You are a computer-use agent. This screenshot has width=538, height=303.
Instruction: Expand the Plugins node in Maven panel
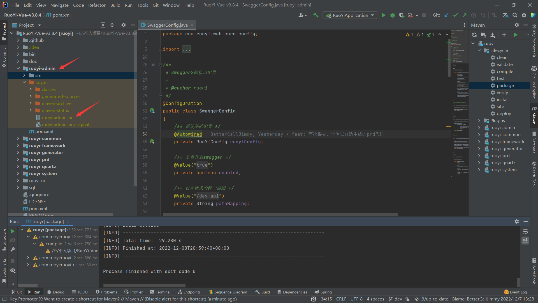[x=479, y=121]
